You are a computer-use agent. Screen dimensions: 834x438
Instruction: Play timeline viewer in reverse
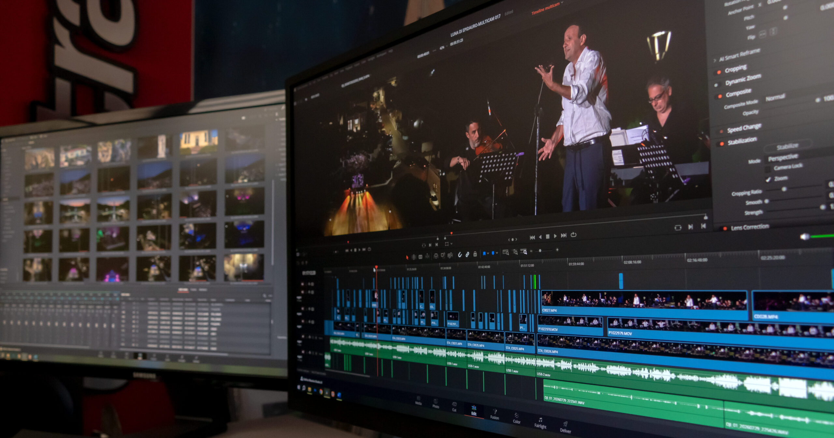pos(540,237)
